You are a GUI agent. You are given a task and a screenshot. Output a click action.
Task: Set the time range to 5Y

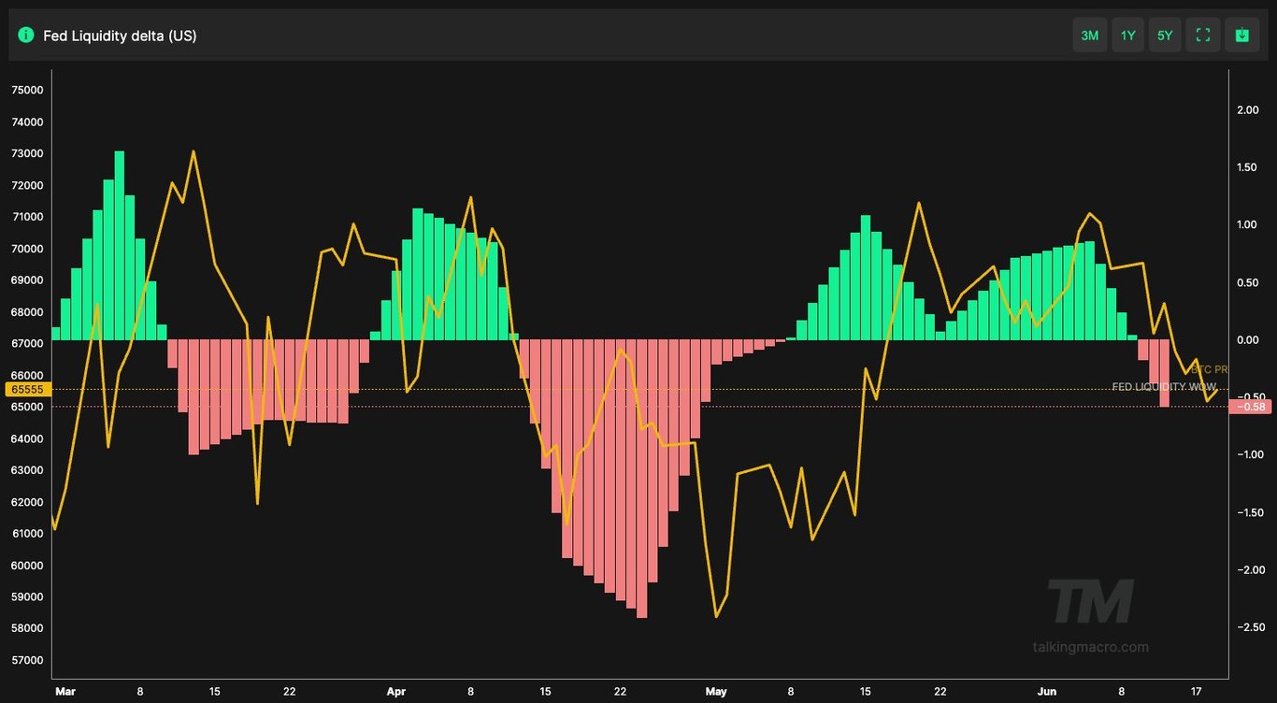1165,36
